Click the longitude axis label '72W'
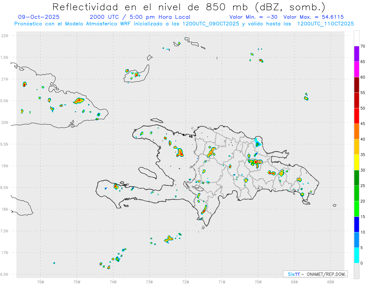This screenshot has width=371, height=286. coord(185,282)
